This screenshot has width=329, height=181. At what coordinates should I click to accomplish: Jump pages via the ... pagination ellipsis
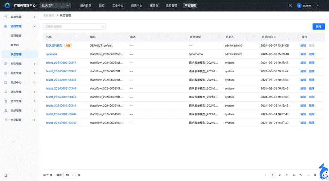308,175
